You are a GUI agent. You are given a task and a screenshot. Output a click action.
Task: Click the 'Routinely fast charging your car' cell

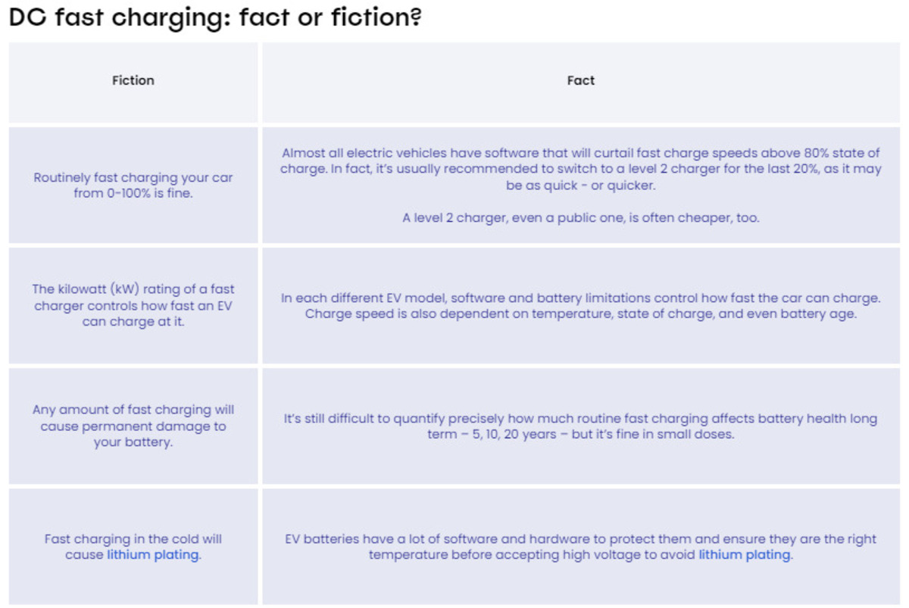(x=133, y=185)
